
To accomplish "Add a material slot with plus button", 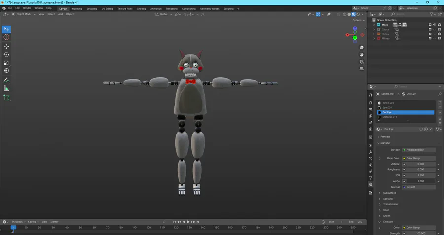I will click(x=440, y=102).
